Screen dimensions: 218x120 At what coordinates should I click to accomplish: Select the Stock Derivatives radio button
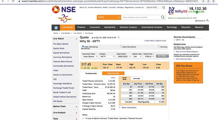(x=121, y=46)
